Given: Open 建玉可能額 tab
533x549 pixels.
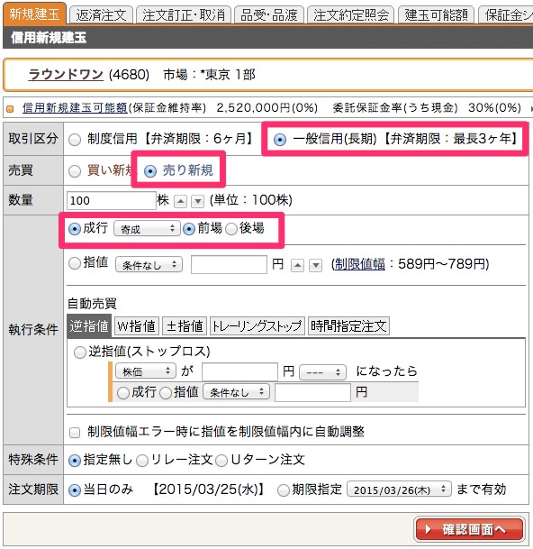Looking at the screenshot, I should tap(436, 15).
